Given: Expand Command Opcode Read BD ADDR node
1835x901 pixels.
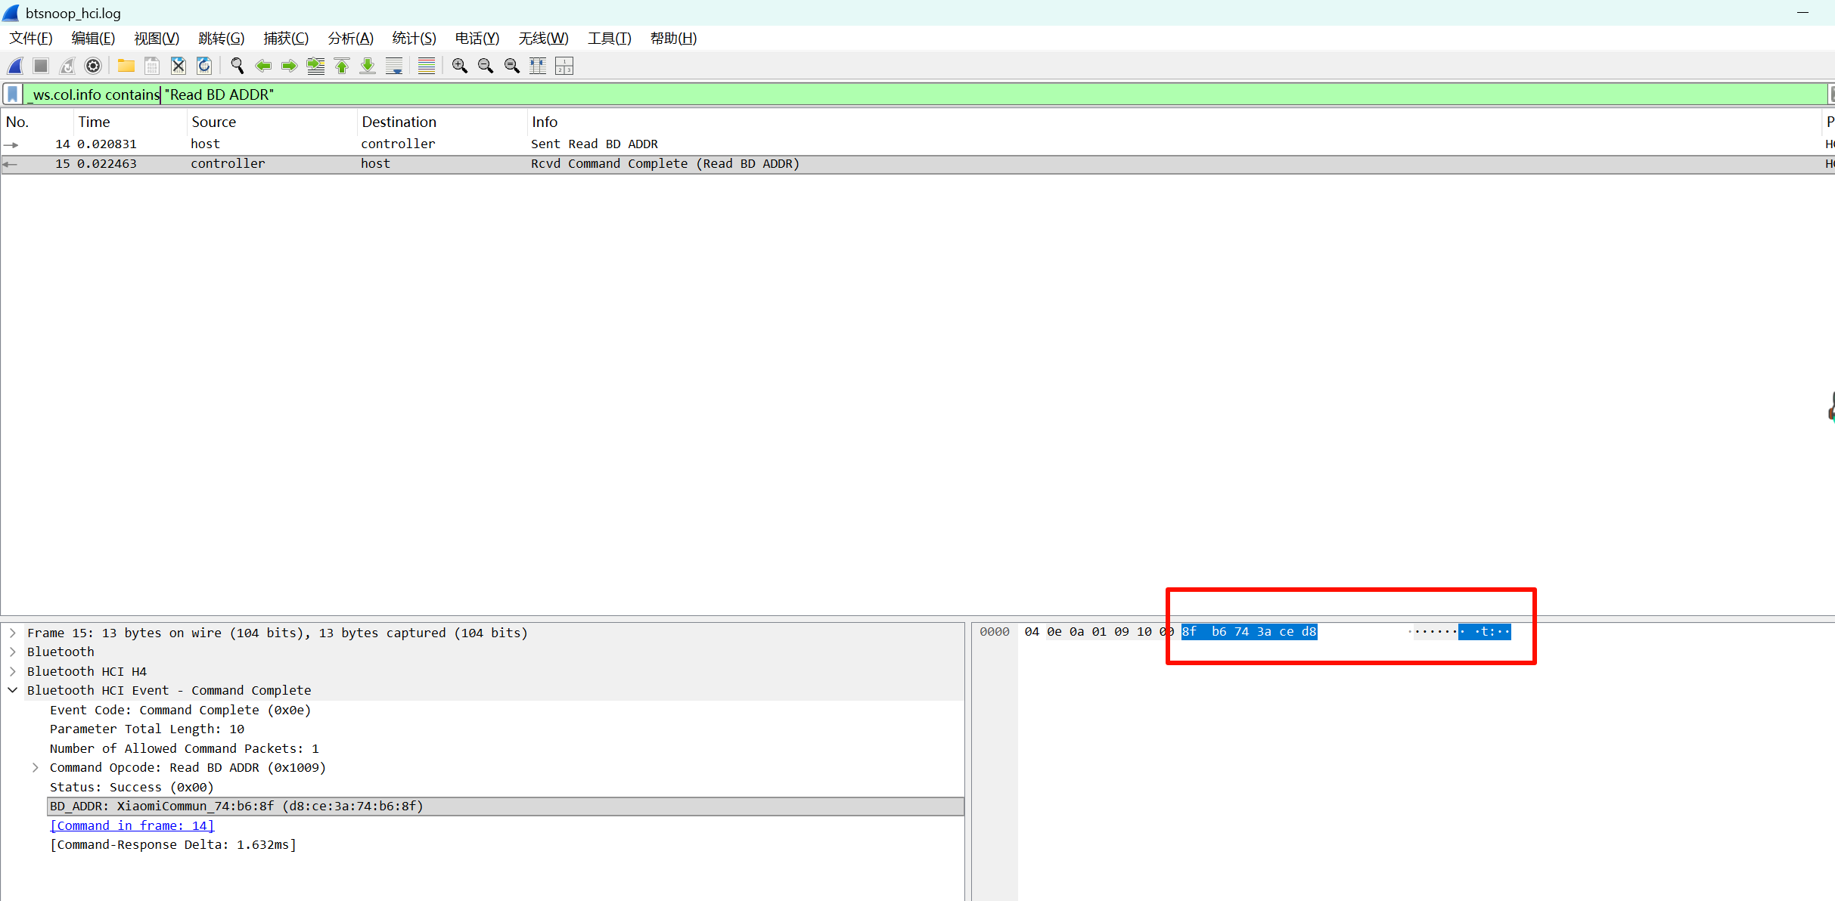Looking at the screenshot, I should click(36, 767).
